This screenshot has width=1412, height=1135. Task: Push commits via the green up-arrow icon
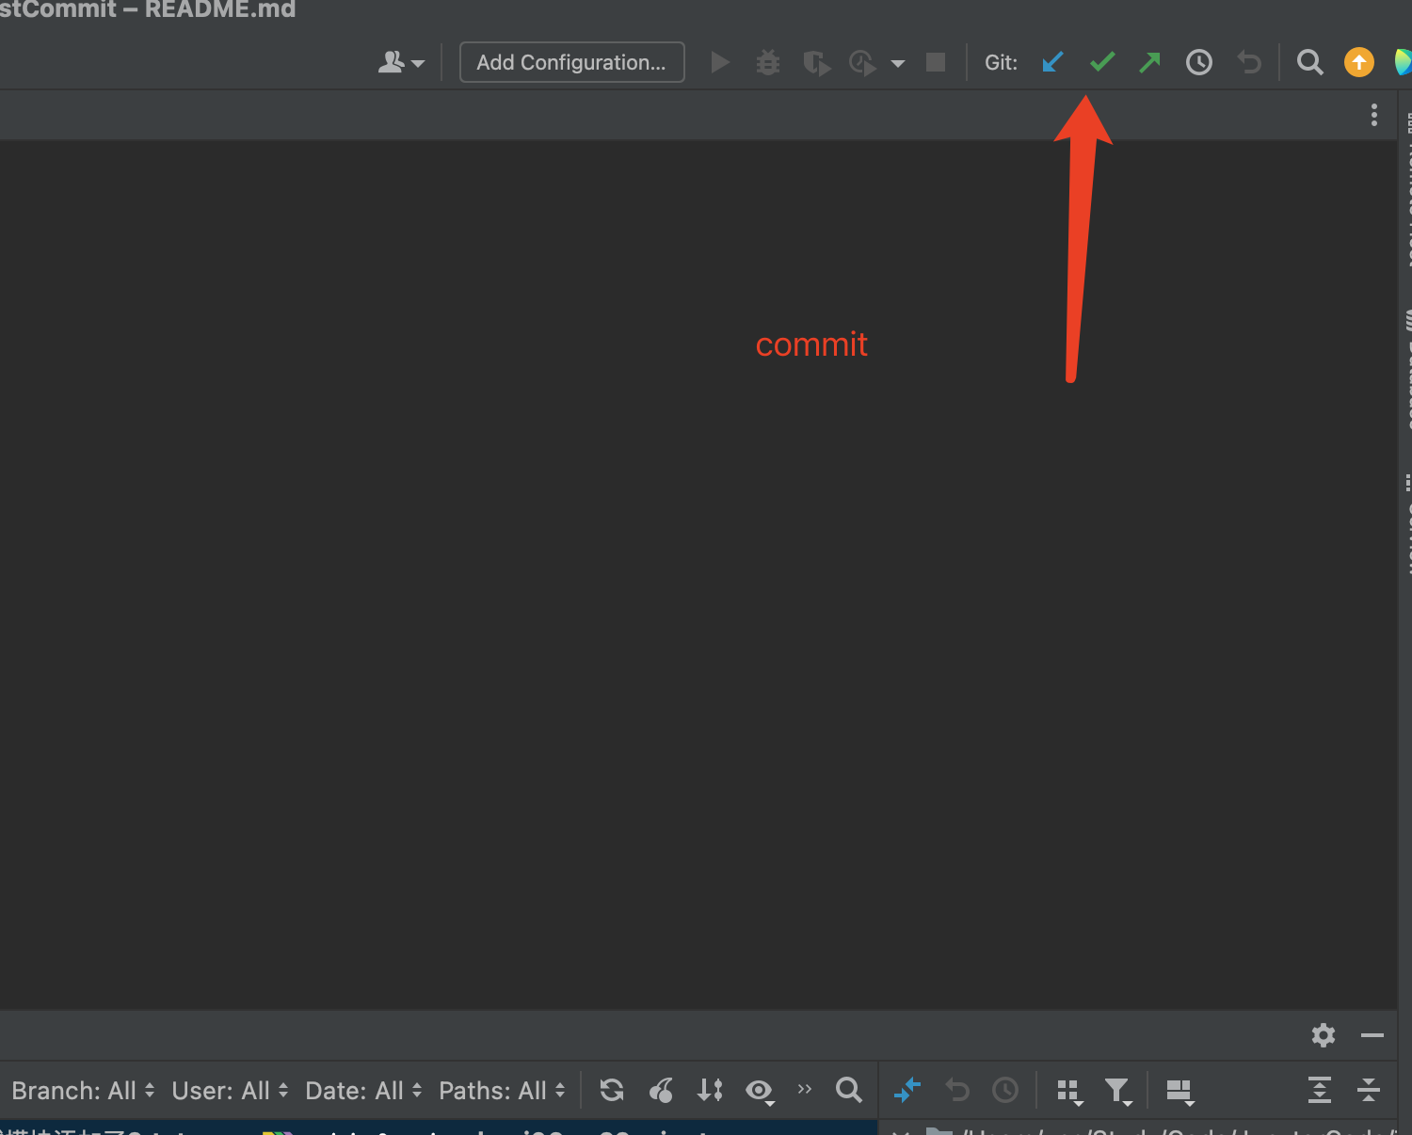pos(1149,62)
